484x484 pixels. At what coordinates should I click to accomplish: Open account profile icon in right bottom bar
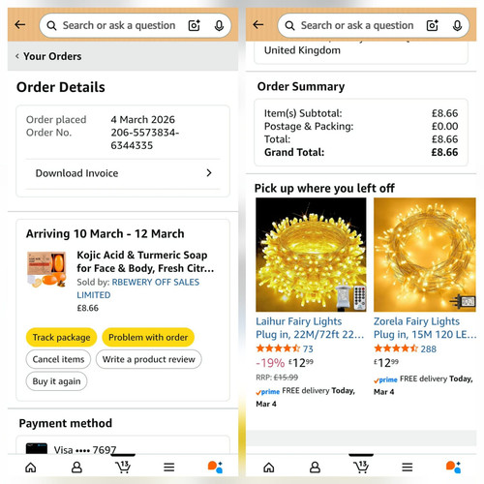(315, 467)
